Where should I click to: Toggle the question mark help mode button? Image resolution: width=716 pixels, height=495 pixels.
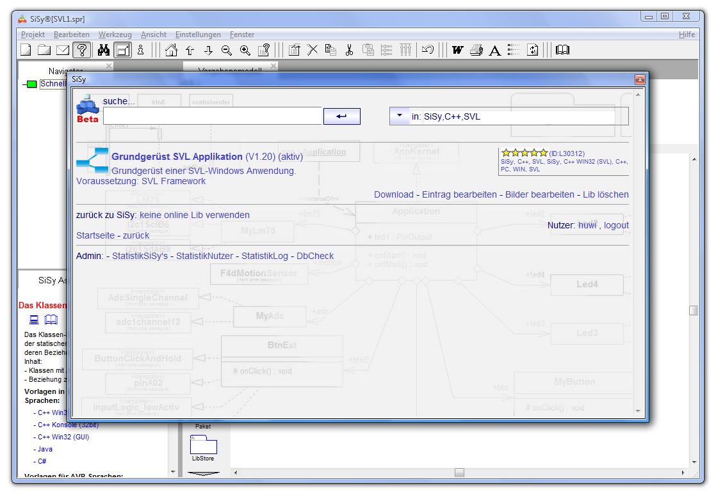click(81, 50)
